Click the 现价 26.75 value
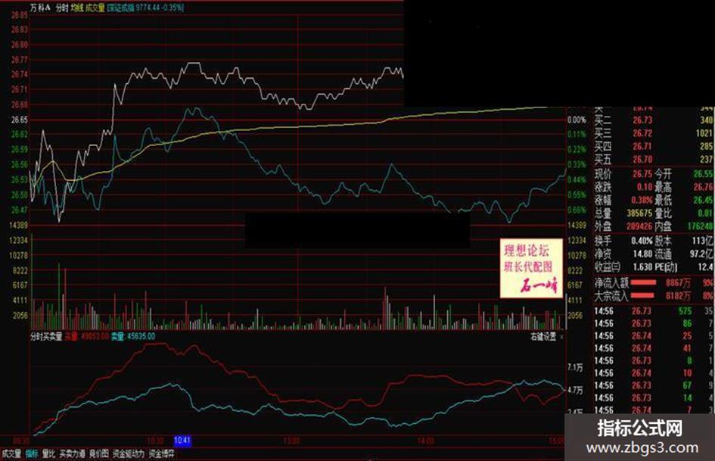 642,174
